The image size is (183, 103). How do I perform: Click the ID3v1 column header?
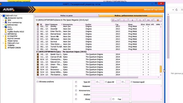tap(143, 24)
